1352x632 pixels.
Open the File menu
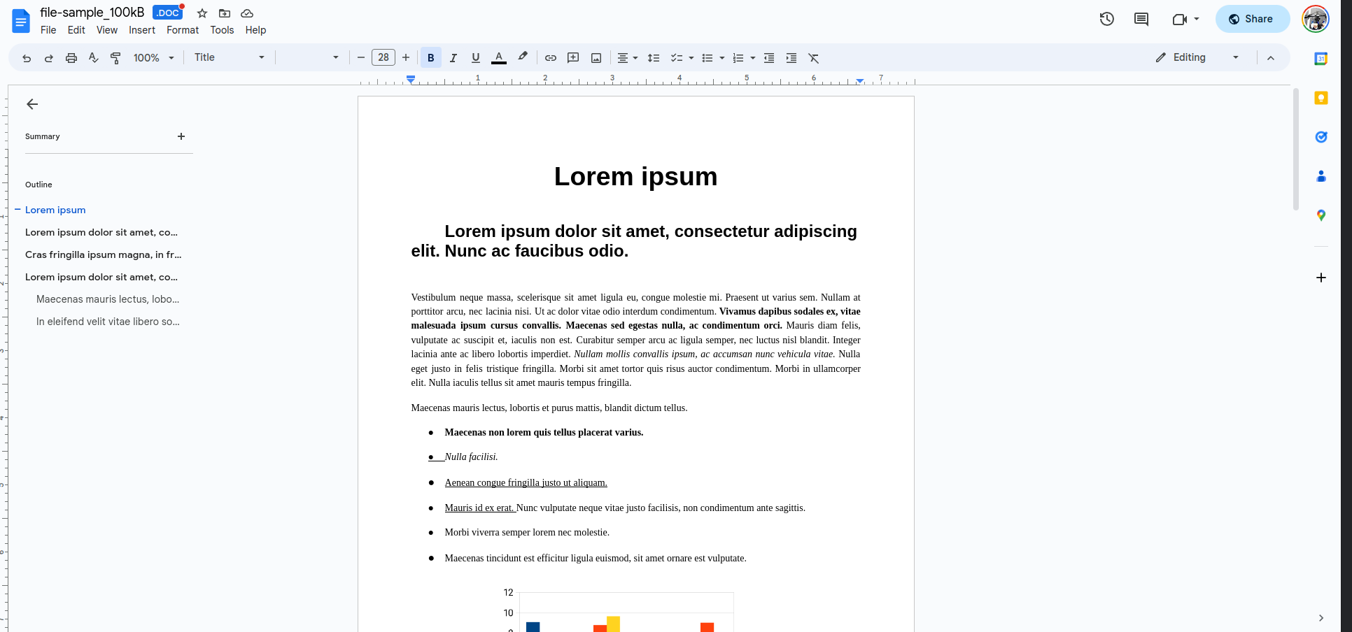(48, 30)
